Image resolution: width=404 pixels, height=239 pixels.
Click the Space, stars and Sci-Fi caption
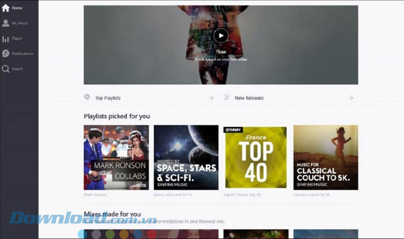172,195
